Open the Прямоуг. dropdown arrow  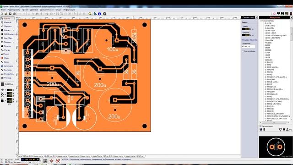tap(13, 42)
